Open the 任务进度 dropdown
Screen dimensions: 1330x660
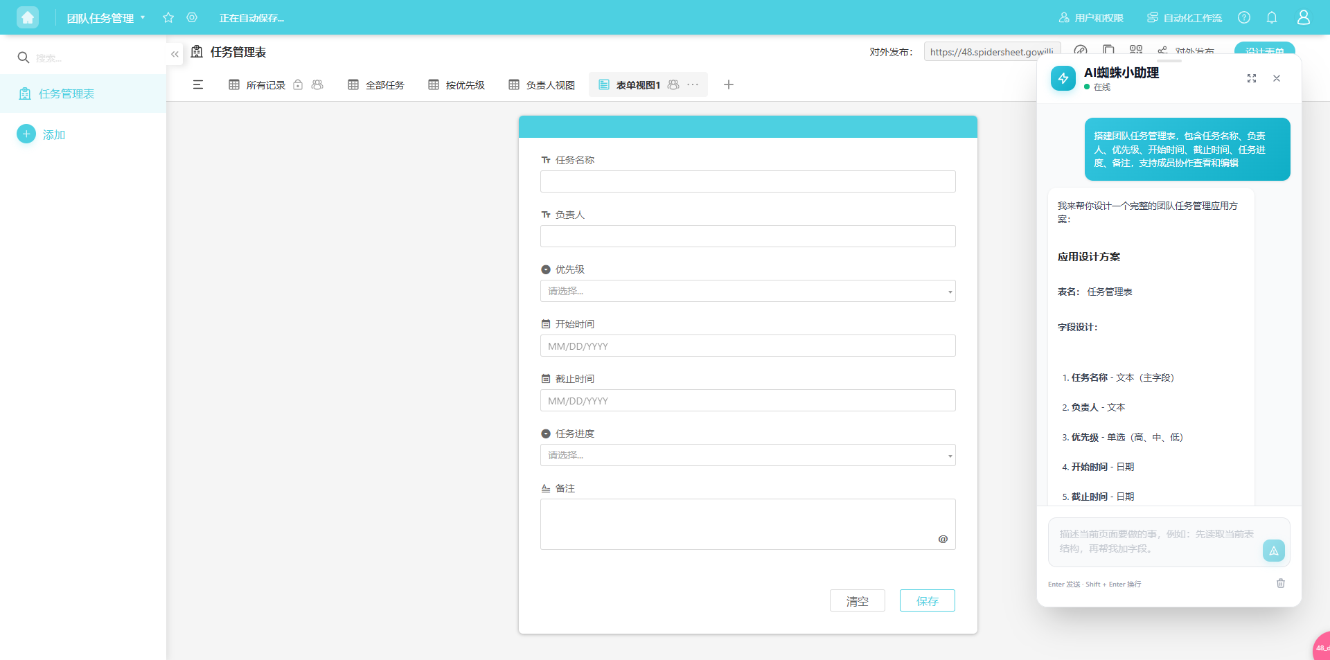748,455
